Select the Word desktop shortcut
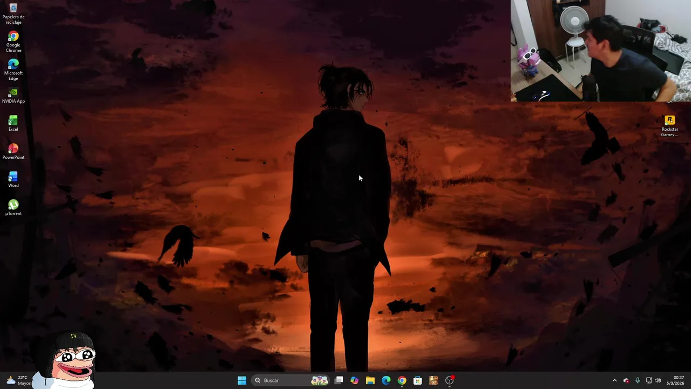This screenshot has height=389, width=691. 13,180
